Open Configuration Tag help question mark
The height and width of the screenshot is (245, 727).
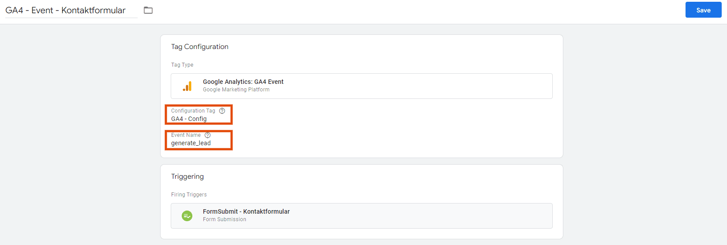pyautogui.click(x=222, y=111)
